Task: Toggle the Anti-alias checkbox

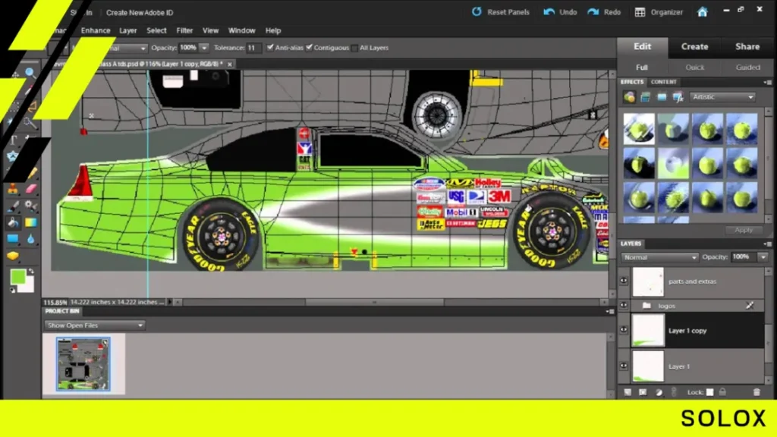Action: pos(270,48)
